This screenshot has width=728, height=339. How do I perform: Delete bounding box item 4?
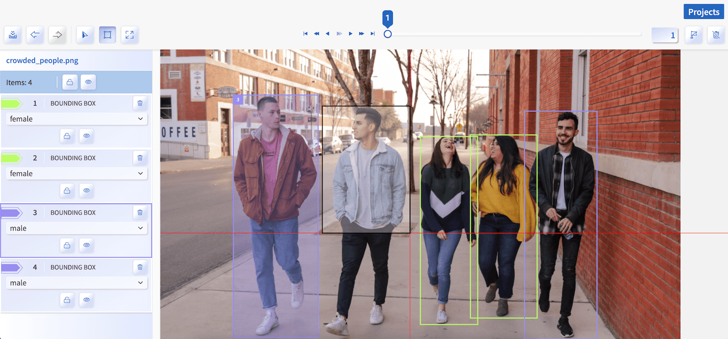tap(140, 267)
